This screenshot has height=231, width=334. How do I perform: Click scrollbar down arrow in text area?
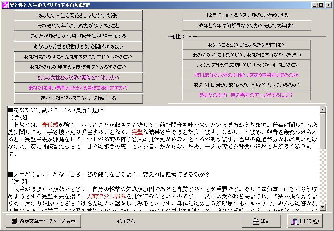pos(322,207)
